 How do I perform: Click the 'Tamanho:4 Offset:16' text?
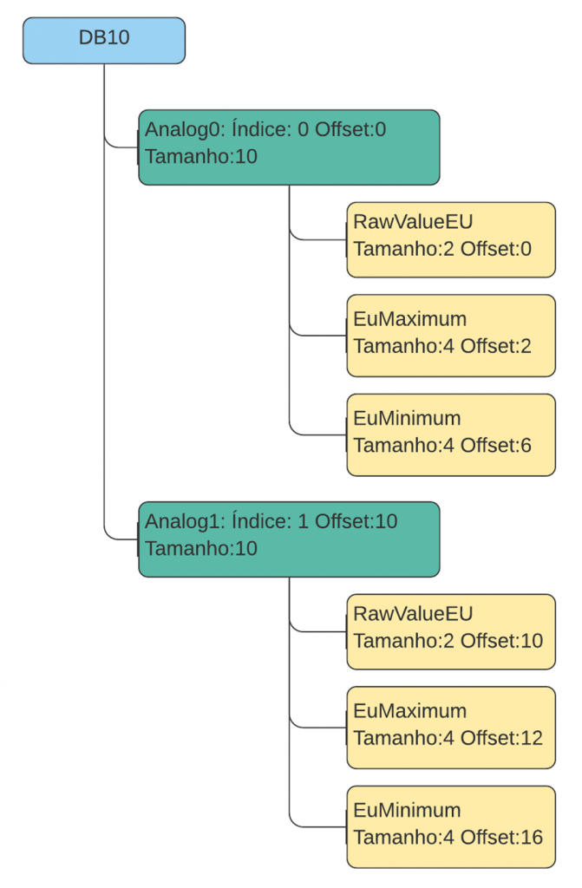(x=448, y=838)
